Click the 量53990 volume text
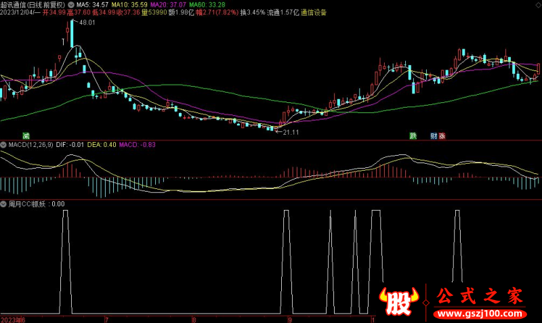 coord(154,12)
